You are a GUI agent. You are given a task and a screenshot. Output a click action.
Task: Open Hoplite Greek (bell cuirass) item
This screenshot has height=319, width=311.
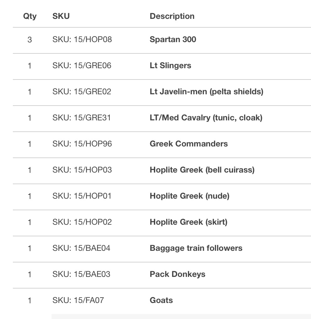(202, 170)
